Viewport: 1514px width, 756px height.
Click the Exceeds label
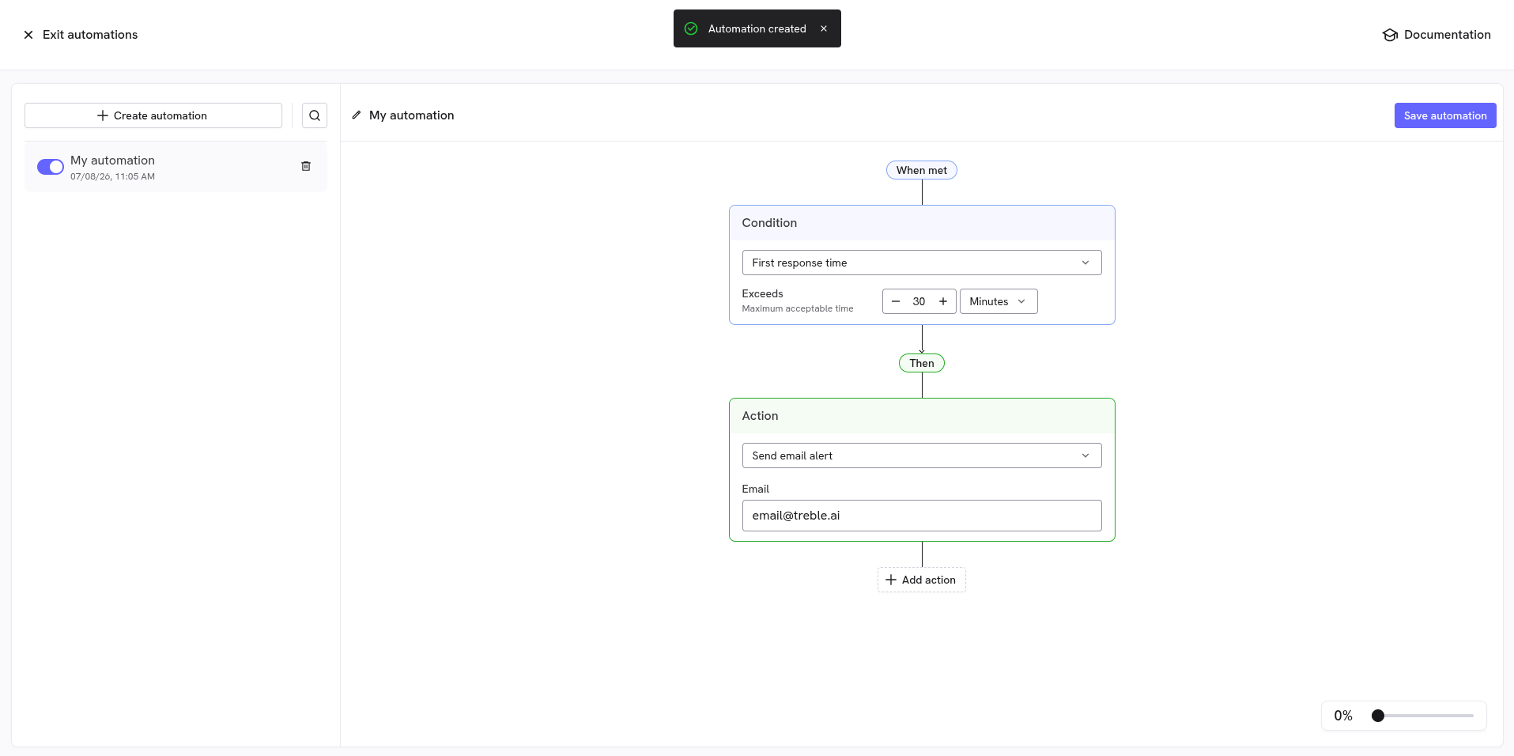click(x=762, y=293)
